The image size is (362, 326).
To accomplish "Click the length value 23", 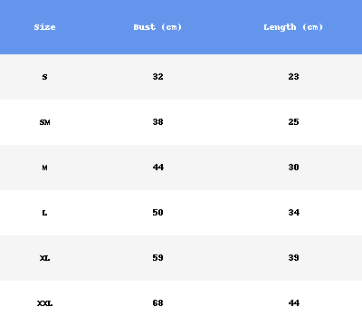I will tap(293, 77).
